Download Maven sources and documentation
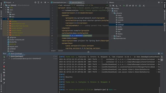This screenshot has width=166, height=93. 116,6
